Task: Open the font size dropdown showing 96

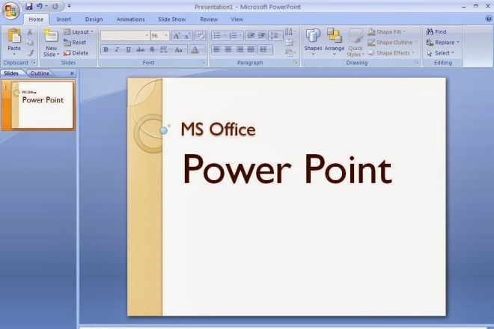Action: pos(159,36)
